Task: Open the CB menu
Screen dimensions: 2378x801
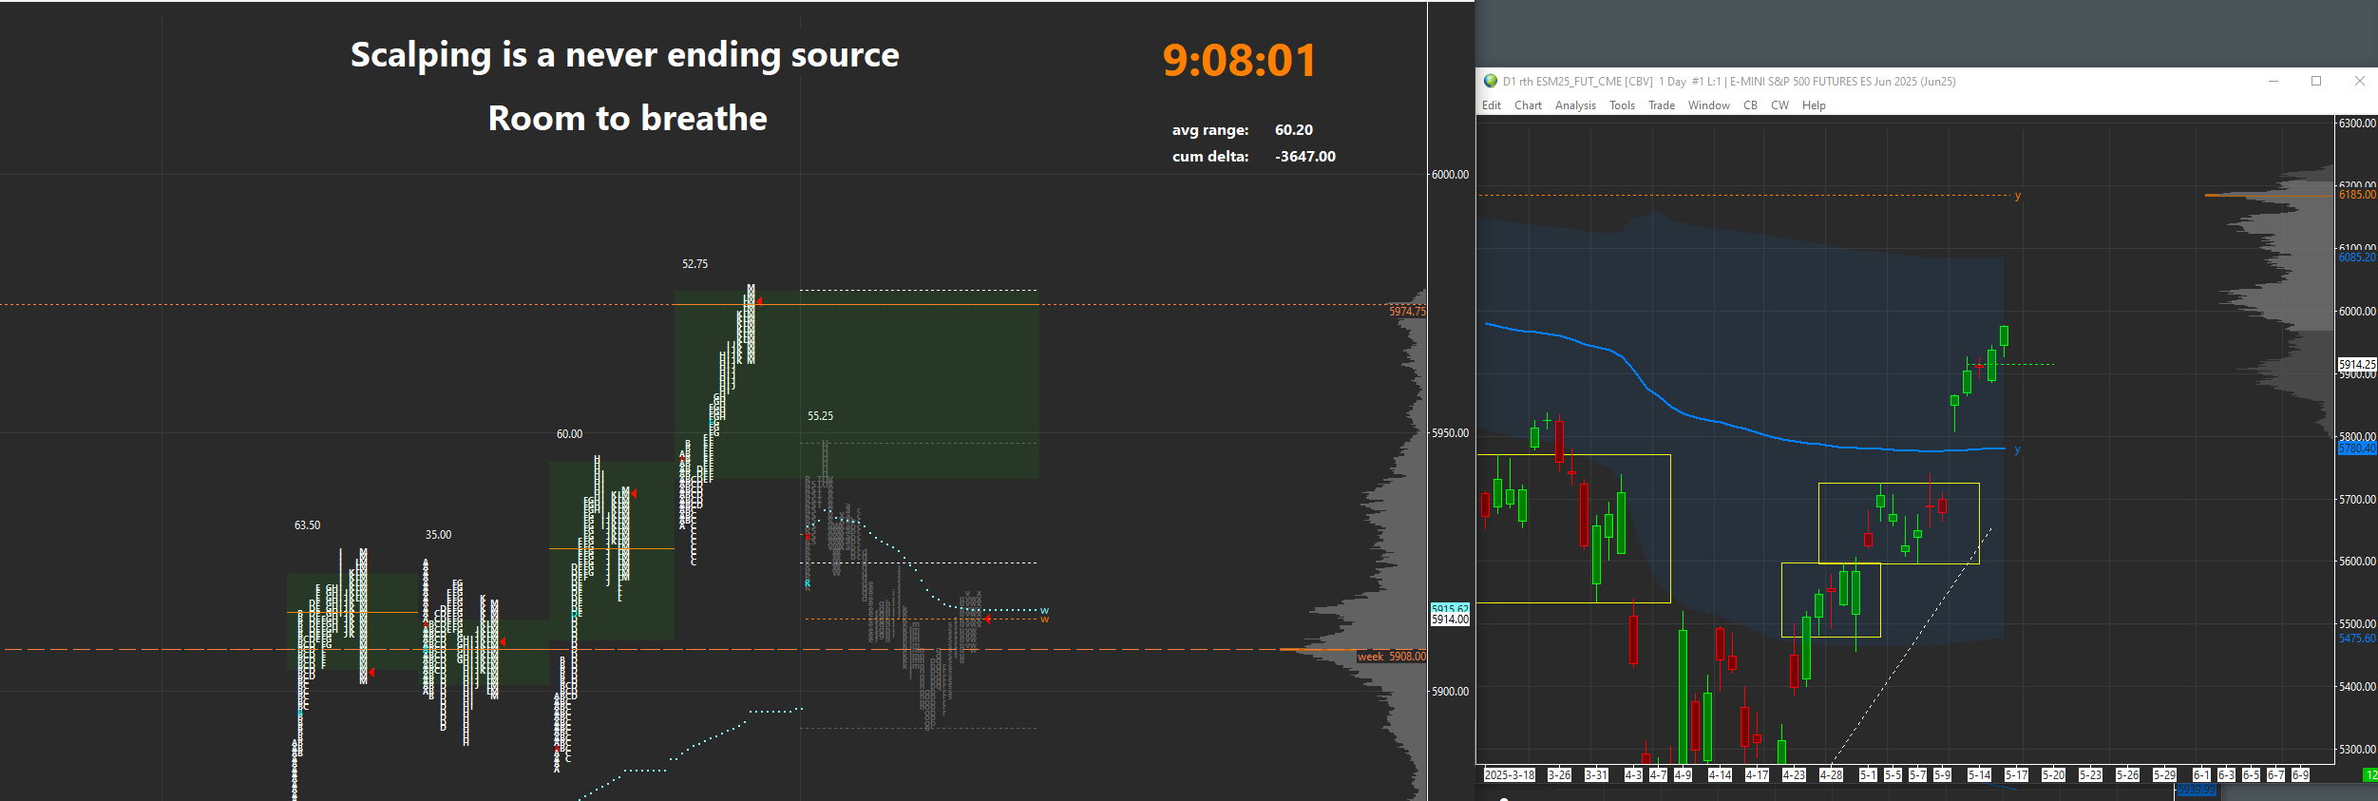Action: click(x=1750, y=105)
